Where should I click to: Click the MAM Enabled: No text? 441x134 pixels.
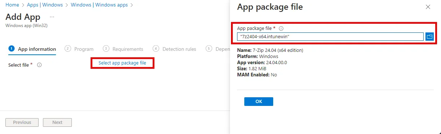(257, 75)
